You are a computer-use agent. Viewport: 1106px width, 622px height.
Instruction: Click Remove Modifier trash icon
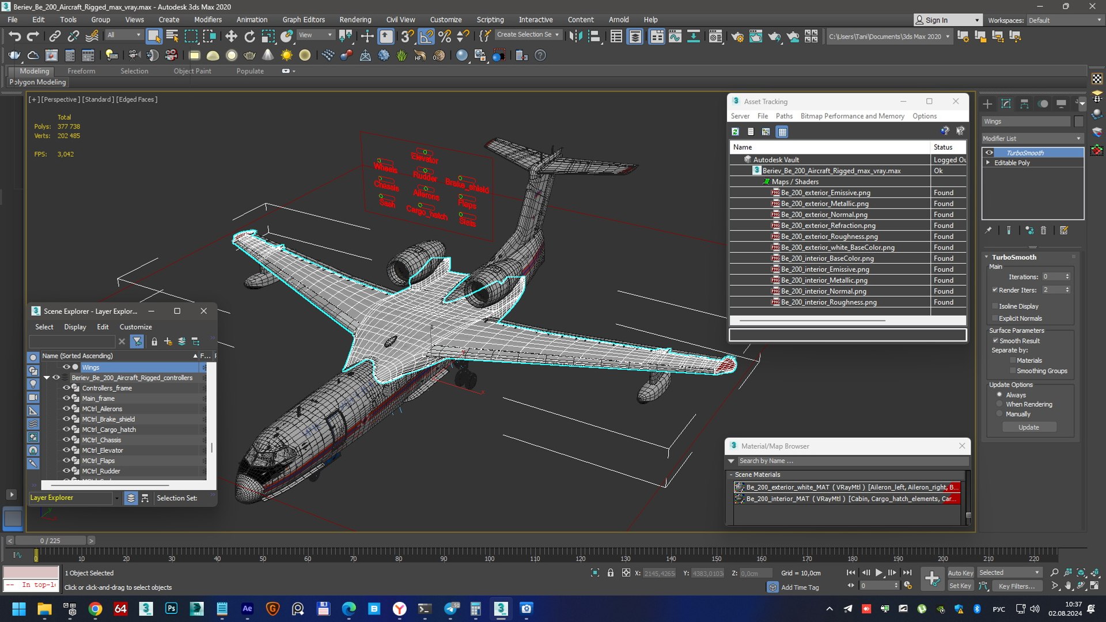[1043, 230]
